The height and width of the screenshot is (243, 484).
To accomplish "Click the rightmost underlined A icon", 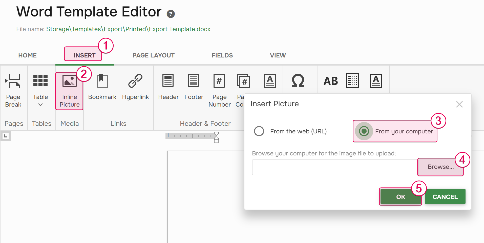I will point(376,81).
